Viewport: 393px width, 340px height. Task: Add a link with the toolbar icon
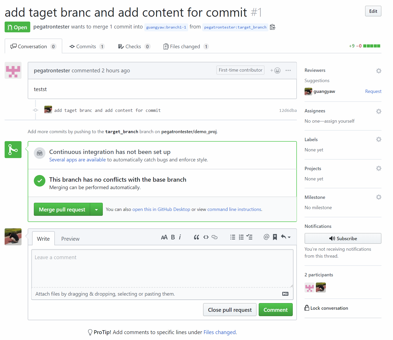[x=215, y=237]
